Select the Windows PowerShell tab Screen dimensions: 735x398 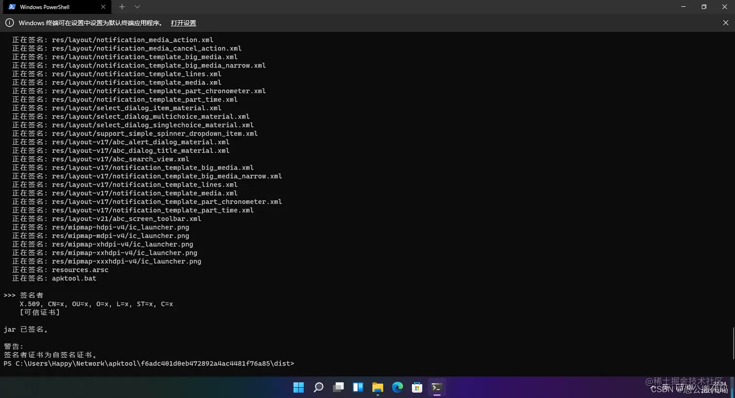point(56,7)
